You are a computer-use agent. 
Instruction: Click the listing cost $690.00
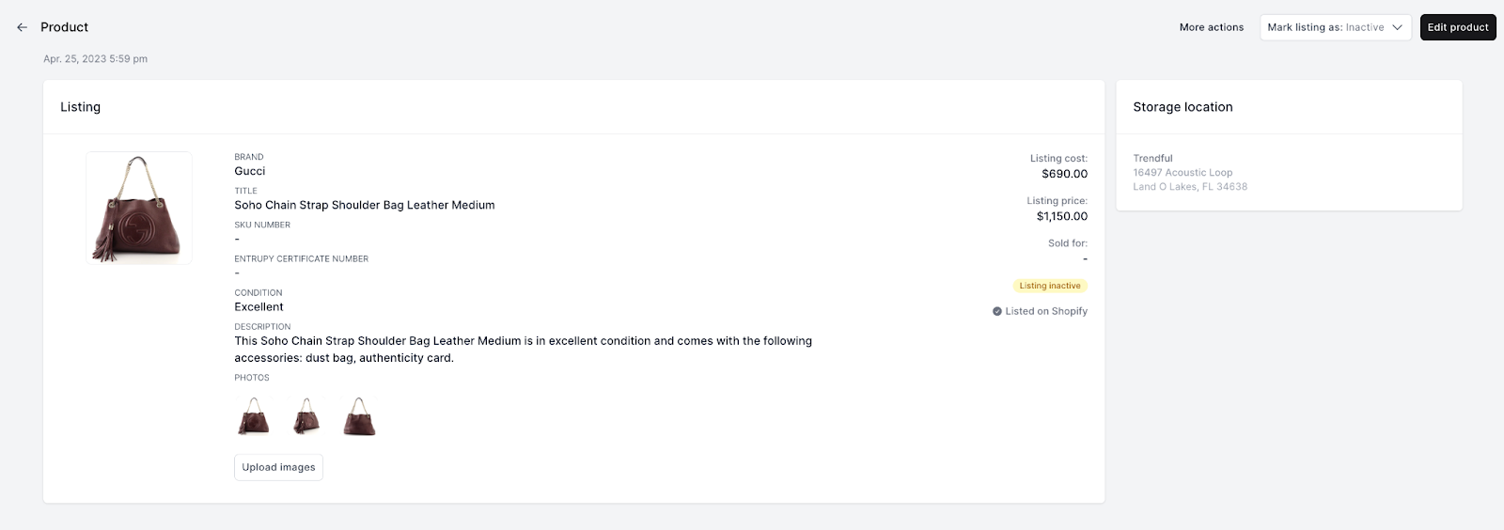(x=1064, y=174)
